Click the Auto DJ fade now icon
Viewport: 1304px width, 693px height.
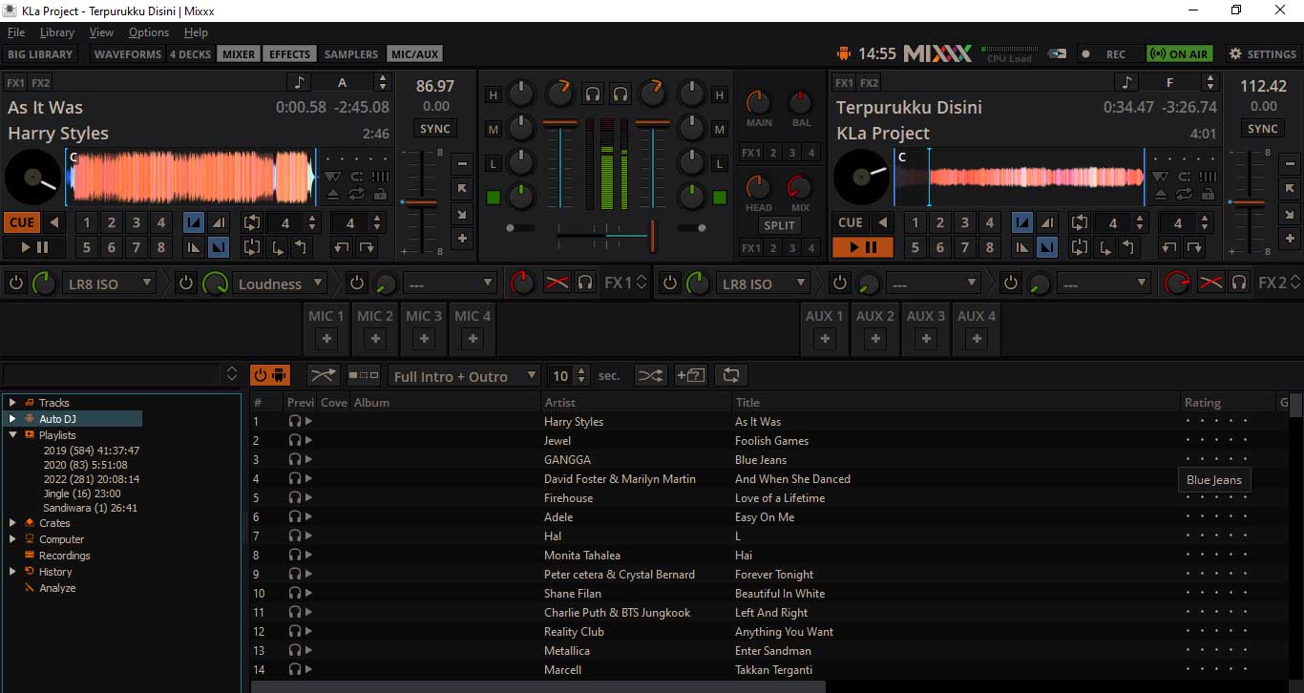[x=324, y=376]
